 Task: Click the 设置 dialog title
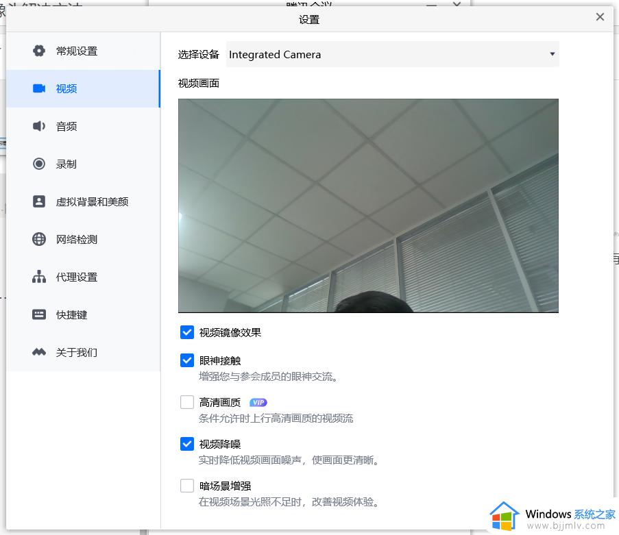309,20
